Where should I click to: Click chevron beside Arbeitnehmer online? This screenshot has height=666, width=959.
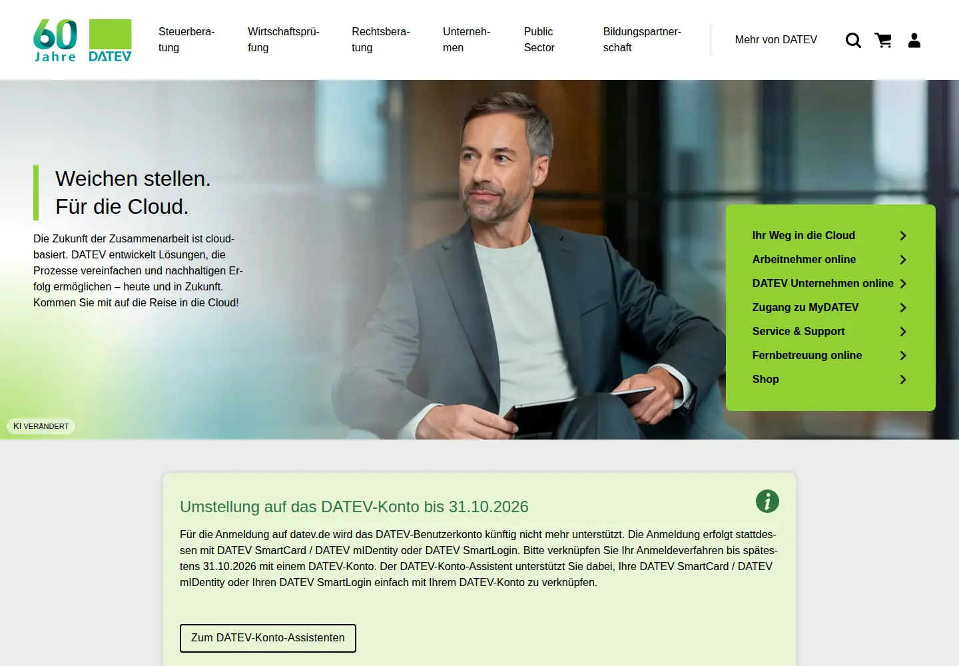click(903, 260)
